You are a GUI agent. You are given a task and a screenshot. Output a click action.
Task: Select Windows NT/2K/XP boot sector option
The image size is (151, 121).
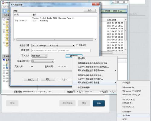[x=132, y=91]
